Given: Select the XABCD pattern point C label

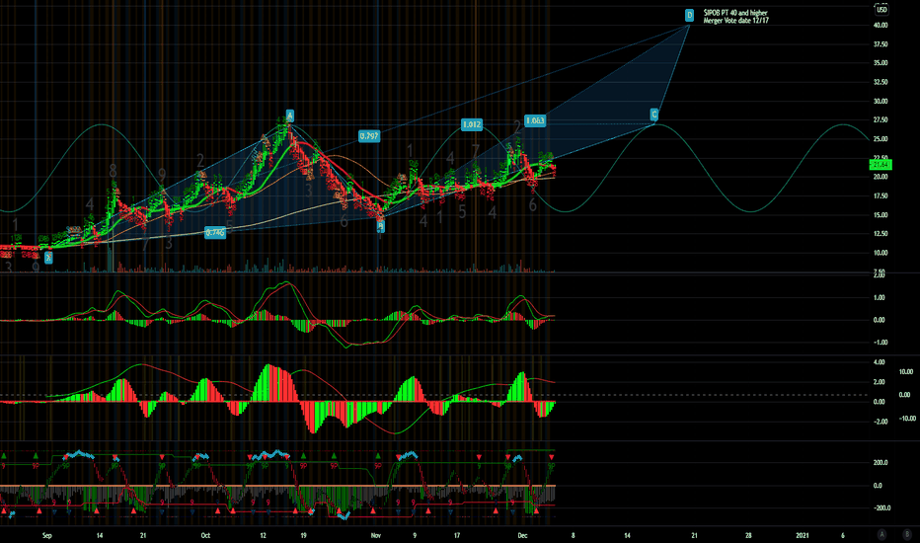Looking at the screenshot, I should click(x=654, y=115).
